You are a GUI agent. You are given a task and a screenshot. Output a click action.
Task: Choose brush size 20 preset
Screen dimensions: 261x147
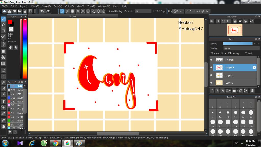pos(243,113)
